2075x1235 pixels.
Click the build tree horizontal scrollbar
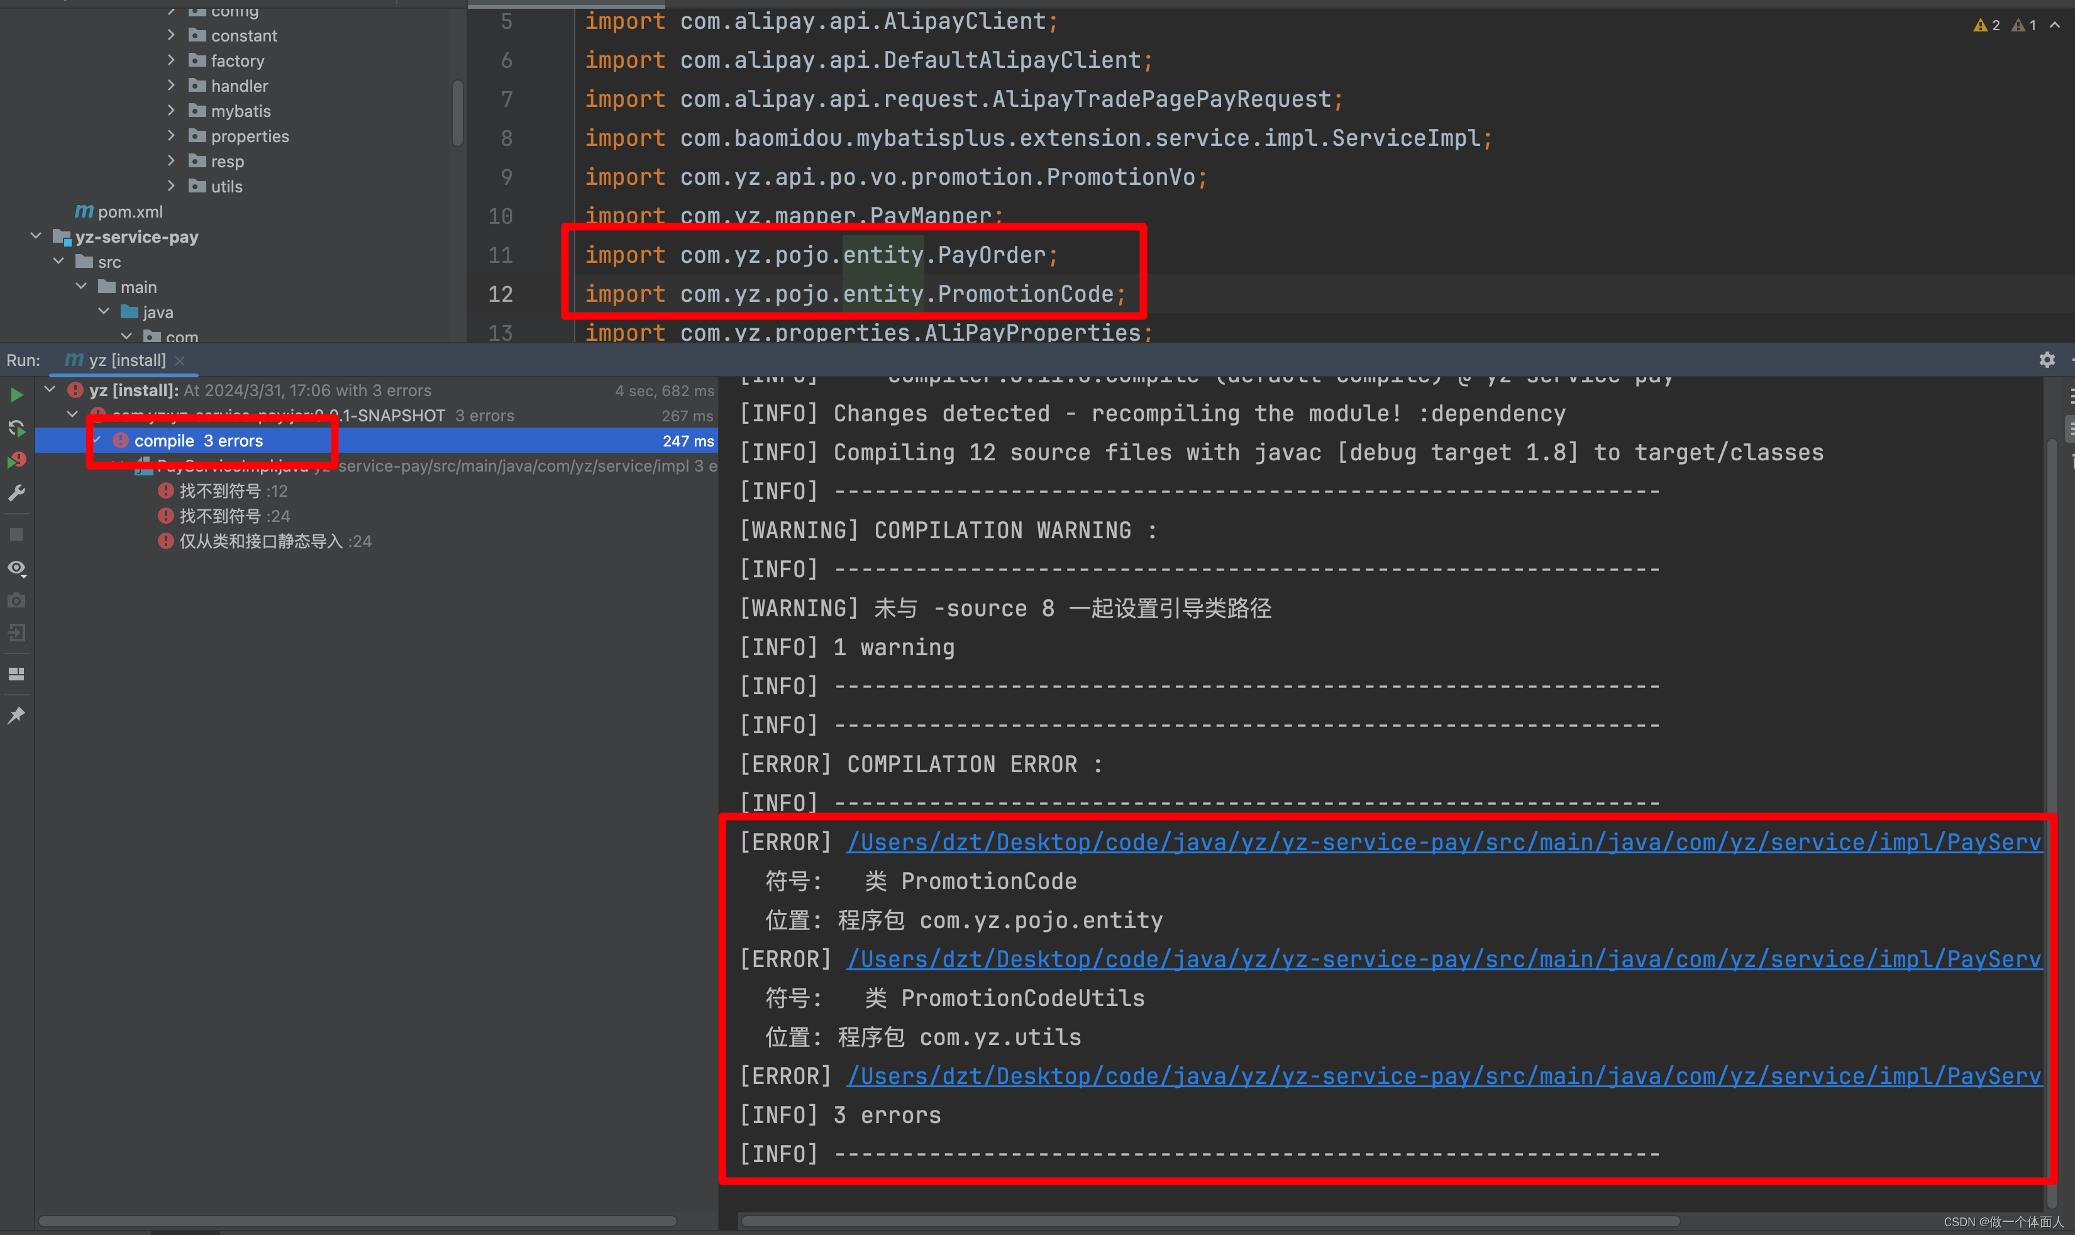point(358,1221)
